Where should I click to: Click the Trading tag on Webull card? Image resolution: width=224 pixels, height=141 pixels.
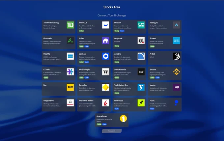click(x=81, y=31)
